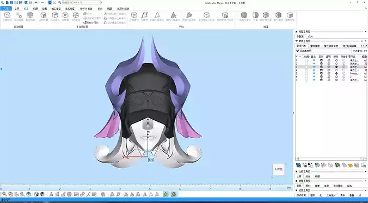Expand the 视图工具页 panel triangle
The image size is (368, 203).
(297, 32)
